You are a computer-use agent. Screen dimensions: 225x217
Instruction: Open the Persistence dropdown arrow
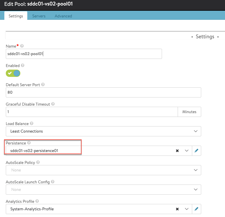click(x=186, y=151)
